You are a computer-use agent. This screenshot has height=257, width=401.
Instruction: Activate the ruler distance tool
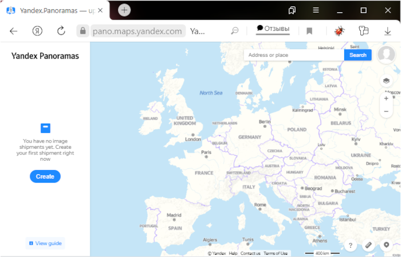[x=368, y=245]
